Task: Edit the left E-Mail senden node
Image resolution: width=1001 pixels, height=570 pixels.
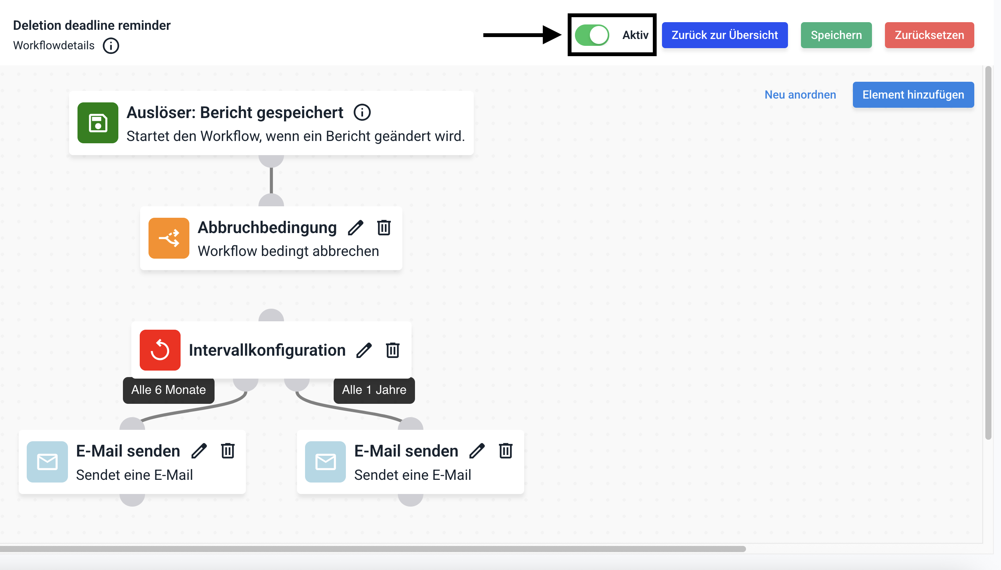Action: pos(199,451)
